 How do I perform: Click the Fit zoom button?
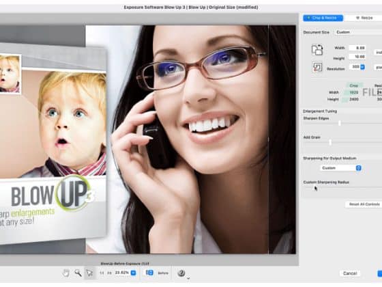109,273
